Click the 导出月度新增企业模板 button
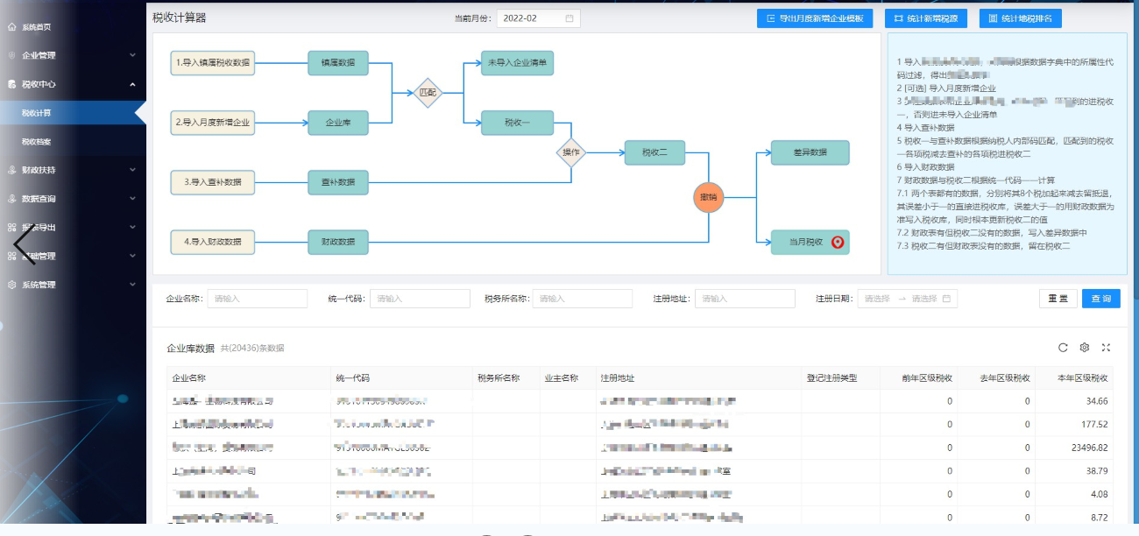This screenshot has width=1139, height=536. pos(815,18)
